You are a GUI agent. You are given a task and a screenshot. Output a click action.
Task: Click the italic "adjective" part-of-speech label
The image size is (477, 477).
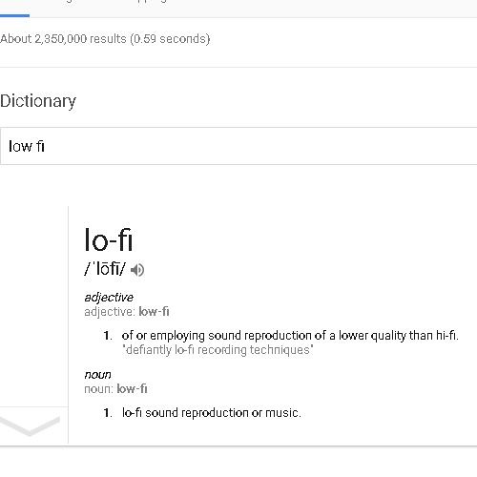click(x=109, y=298)
